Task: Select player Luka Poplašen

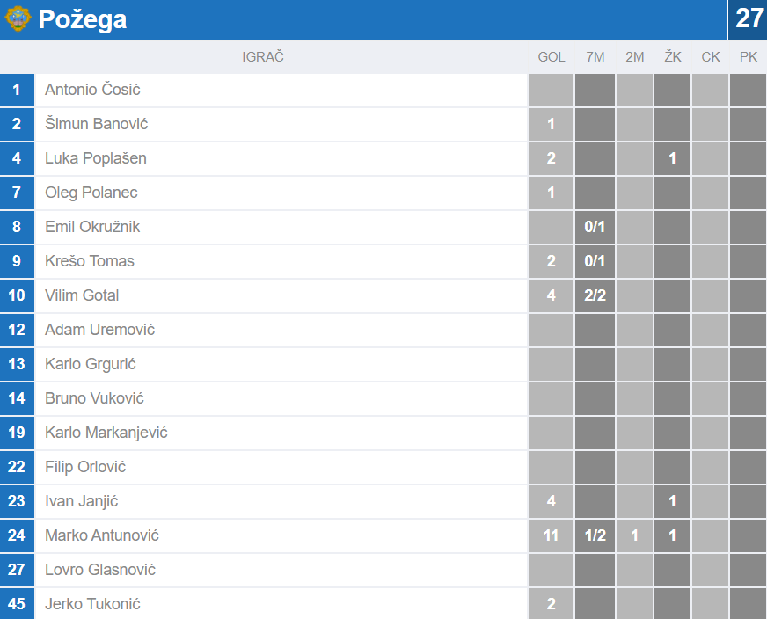Action: point(96,158)
